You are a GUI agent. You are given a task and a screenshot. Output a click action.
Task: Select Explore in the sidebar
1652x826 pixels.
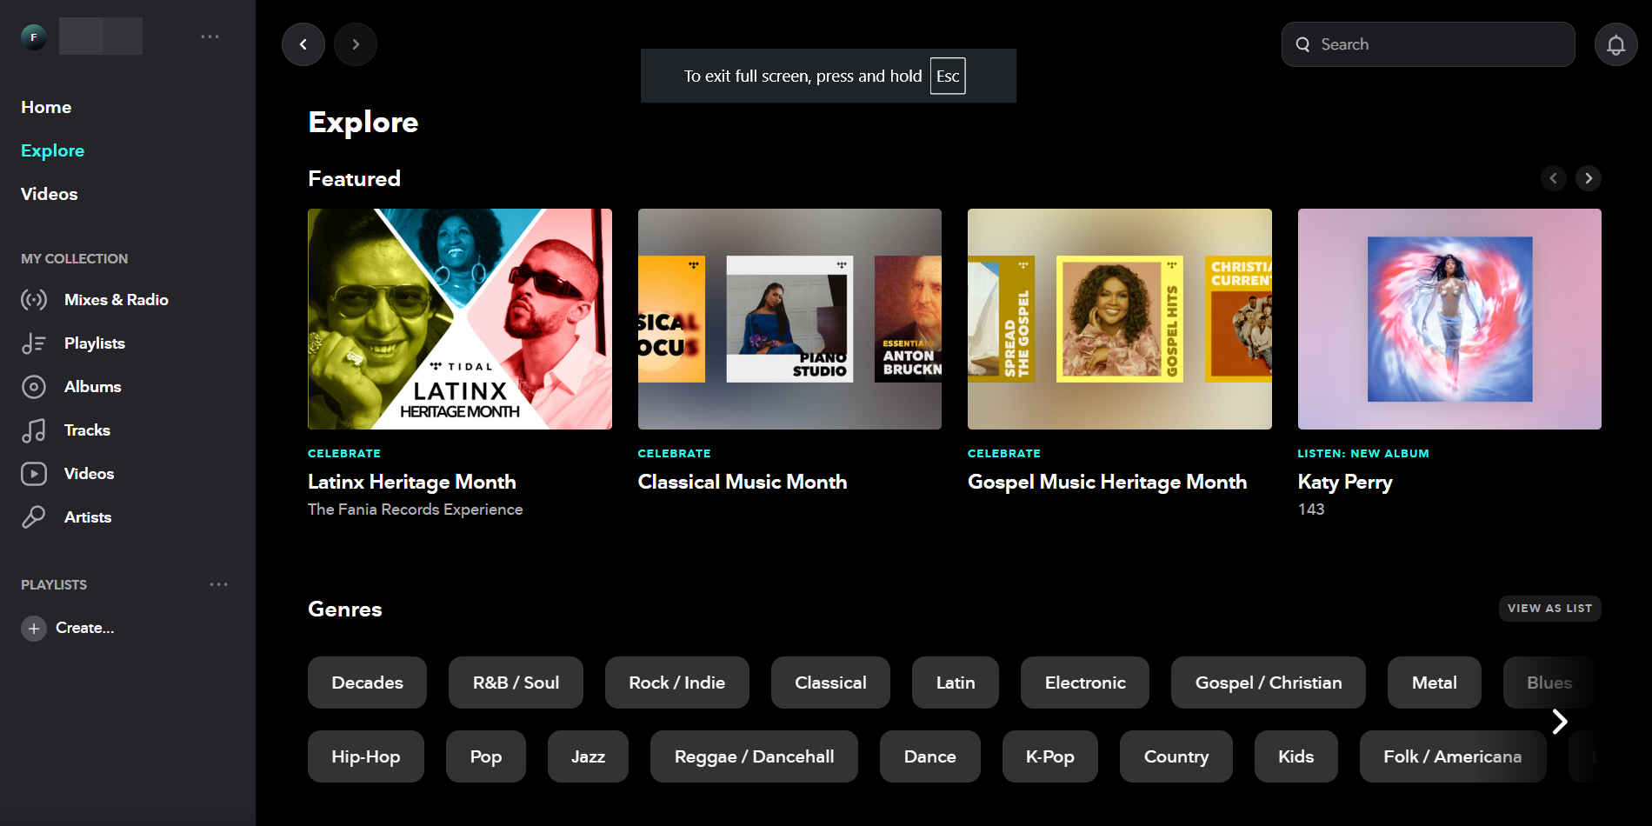pyautogui.click(x=52, y=150)
